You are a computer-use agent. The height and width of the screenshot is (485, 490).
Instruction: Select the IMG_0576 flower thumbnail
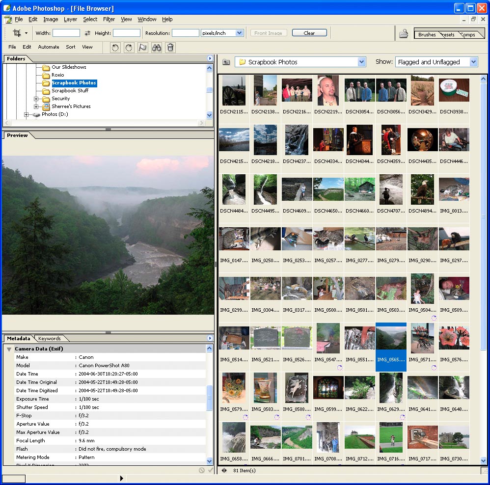pyautogui.click(x=454, y=339)
